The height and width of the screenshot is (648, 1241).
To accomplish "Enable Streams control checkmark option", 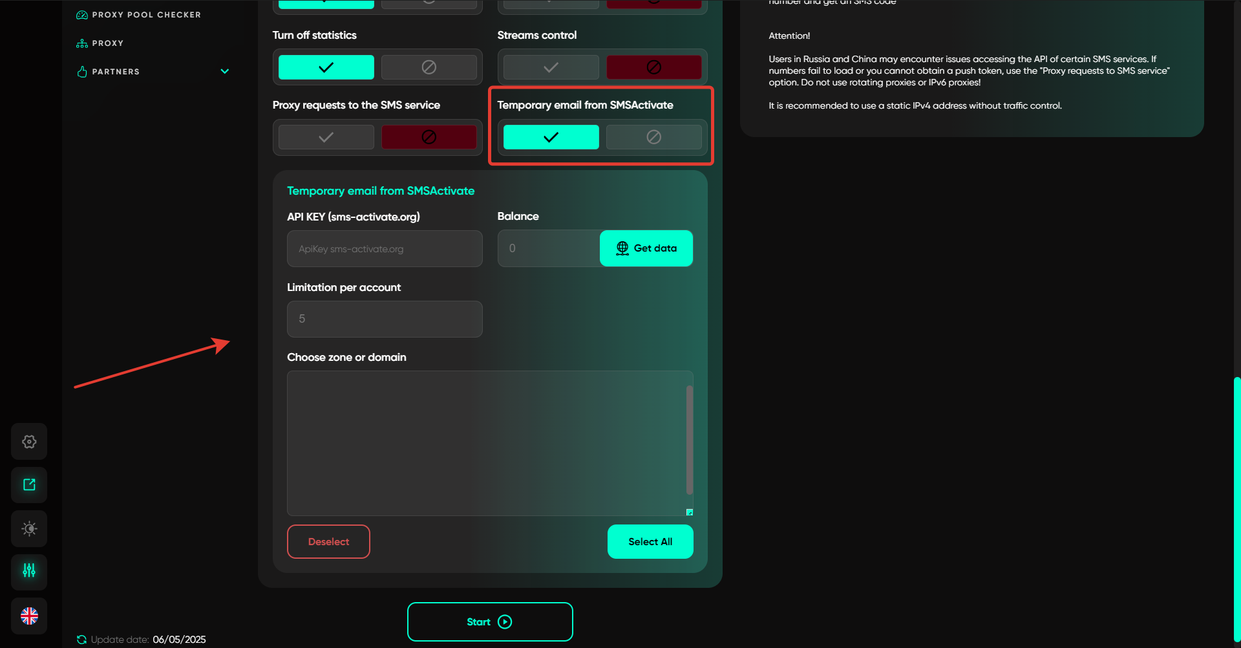I will click(x=551, y=67).
